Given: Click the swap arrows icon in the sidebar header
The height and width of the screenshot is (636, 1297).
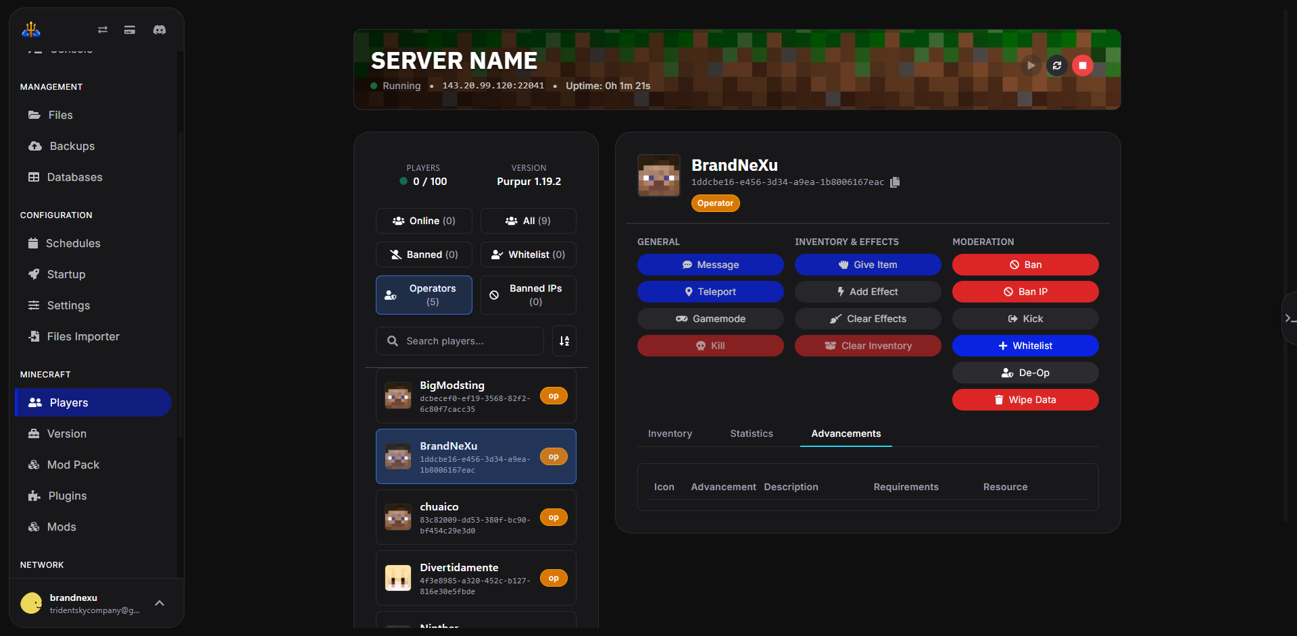Looking at the screenshot, I should [103, 30].
